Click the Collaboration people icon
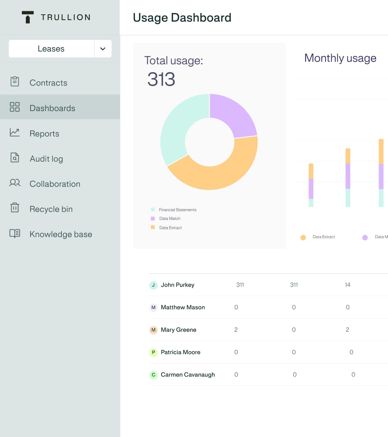This screenshot has width=388, height=437. (x=14, y=183)
